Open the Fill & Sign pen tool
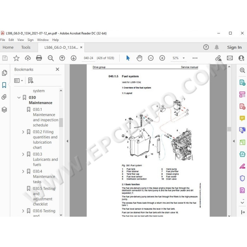Image resolution: width=247 pixels, height=247 pixels. point(242,166)
